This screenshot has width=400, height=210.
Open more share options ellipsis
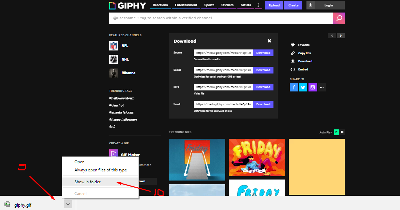pyautogui.click(x=322, y=87)
